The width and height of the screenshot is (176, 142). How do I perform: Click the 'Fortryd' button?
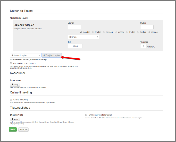[23, 129]
